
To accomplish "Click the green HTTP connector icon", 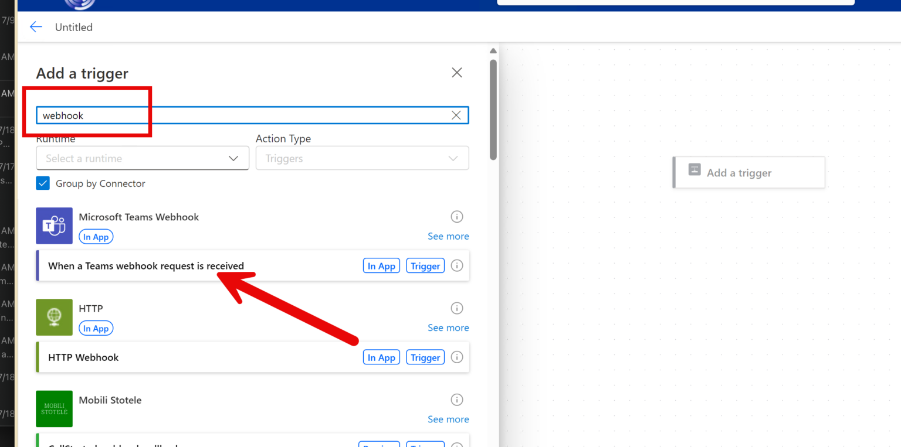I will (54, 317).
